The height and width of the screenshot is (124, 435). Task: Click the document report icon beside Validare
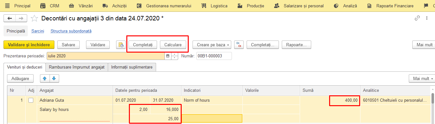coord(121,45)
